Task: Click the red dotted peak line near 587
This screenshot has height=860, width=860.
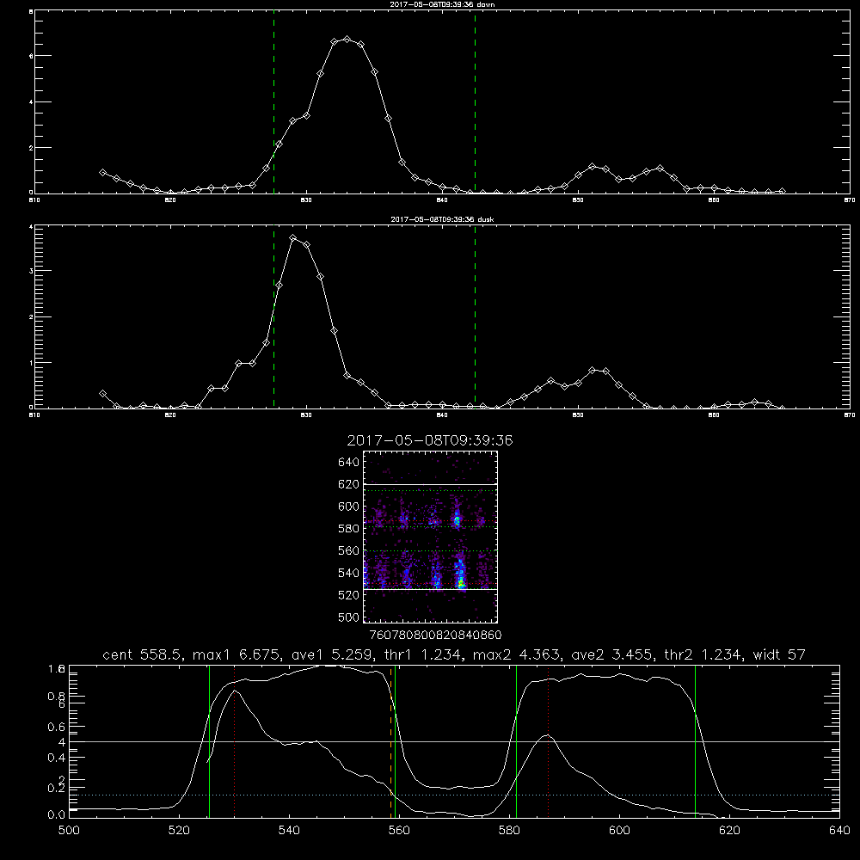Action: [x=548, y=741]
